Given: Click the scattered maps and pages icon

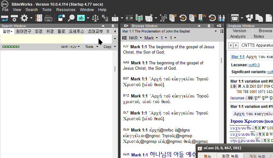Looking at the screenshot, I should 249,18.
